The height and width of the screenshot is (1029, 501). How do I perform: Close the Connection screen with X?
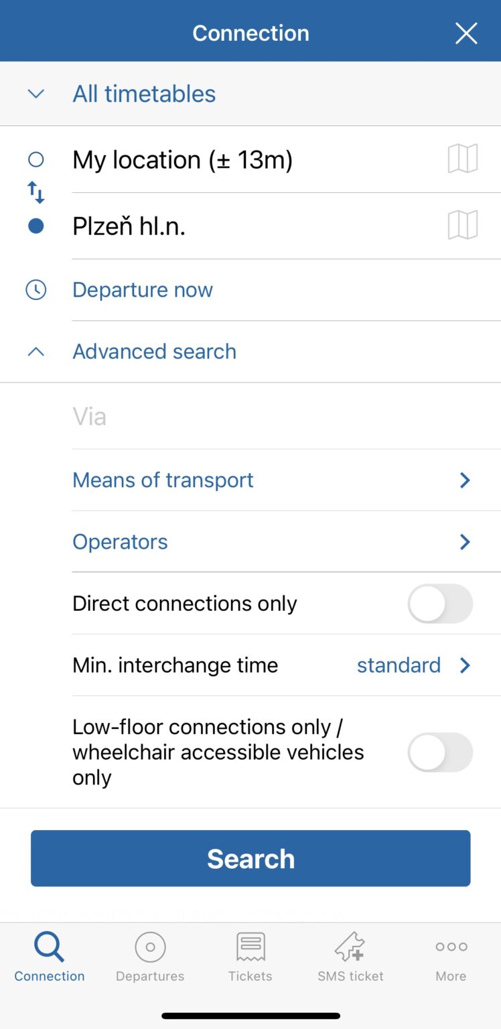[466, 33]
